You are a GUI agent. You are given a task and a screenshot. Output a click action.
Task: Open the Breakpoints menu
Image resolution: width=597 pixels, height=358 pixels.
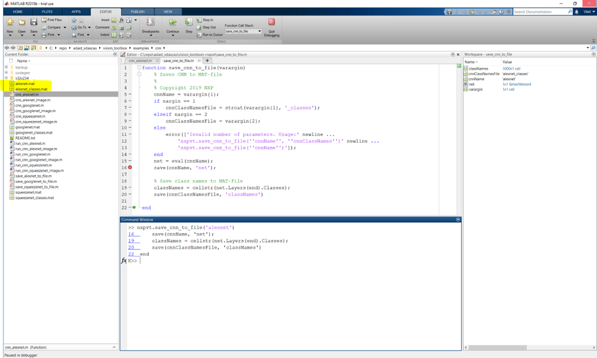pos(150,27)
